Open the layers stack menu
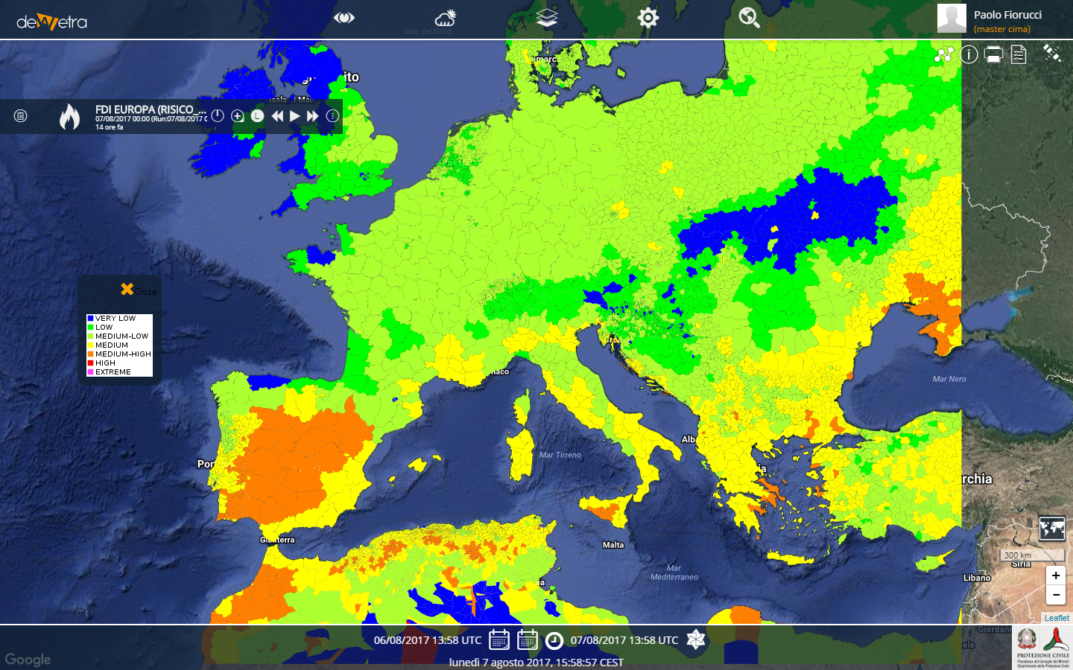This screenshot has width=1073, height=670. click(547, 18)
